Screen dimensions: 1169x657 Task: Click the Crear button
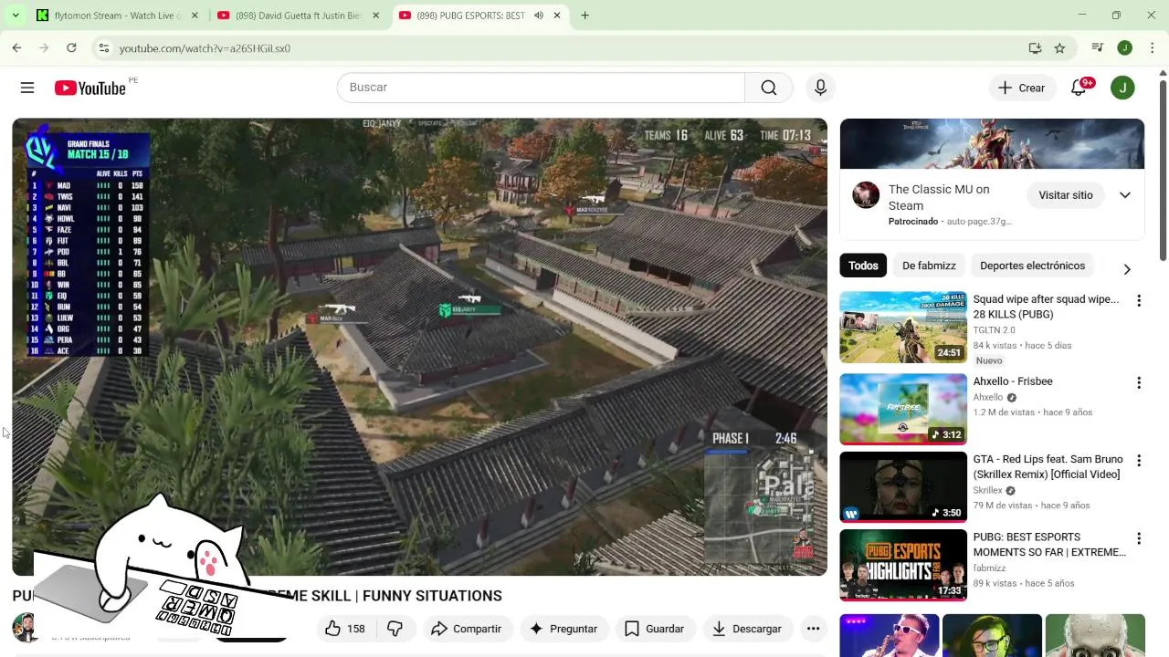point(1021,88)
